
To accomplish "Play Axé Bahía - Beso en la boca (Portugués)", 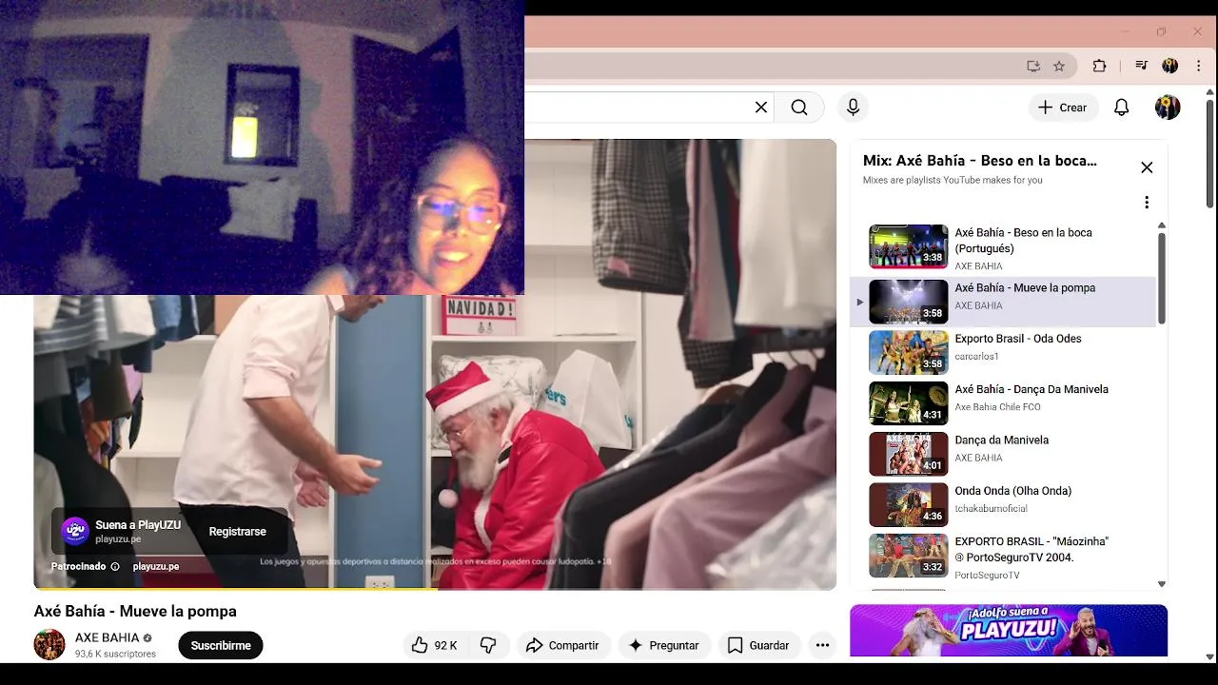I will point(1003,248).
